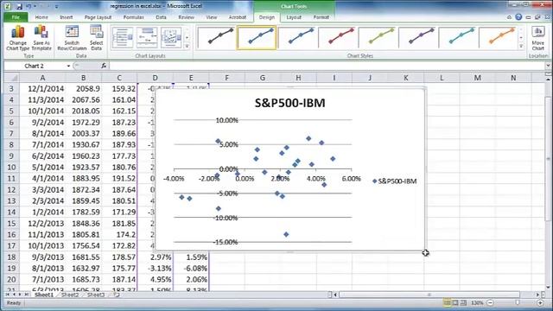
Task: Select column M header
Action: pos(478,78)
